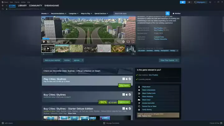Click the announcements megaphone button
This screenshot has height=126, width=224.
[182, 2]
